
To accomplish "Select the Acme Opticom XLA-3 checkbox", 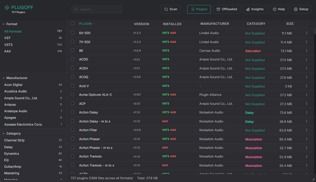I will coord(72,95).
